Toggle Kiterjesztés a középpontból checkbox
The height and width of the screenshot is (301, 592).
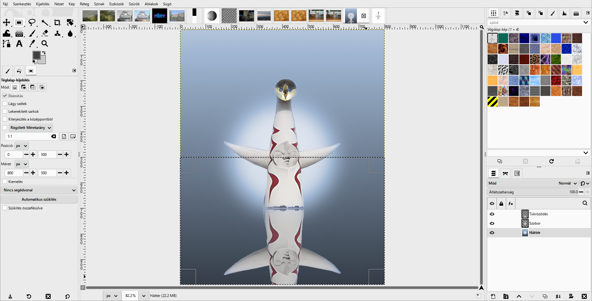click(5, 119)
